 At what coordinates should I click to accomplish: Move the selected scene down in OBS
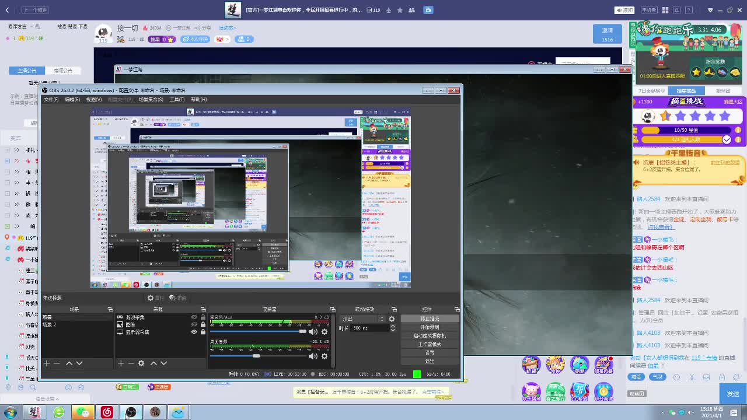coord(79,363)
